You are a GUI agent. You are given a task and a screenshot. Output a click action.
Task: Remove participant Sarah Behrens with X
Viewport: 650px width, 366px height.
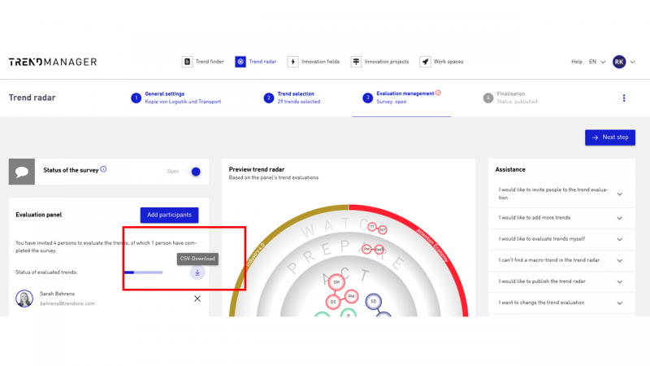click(x=197, y=298)
